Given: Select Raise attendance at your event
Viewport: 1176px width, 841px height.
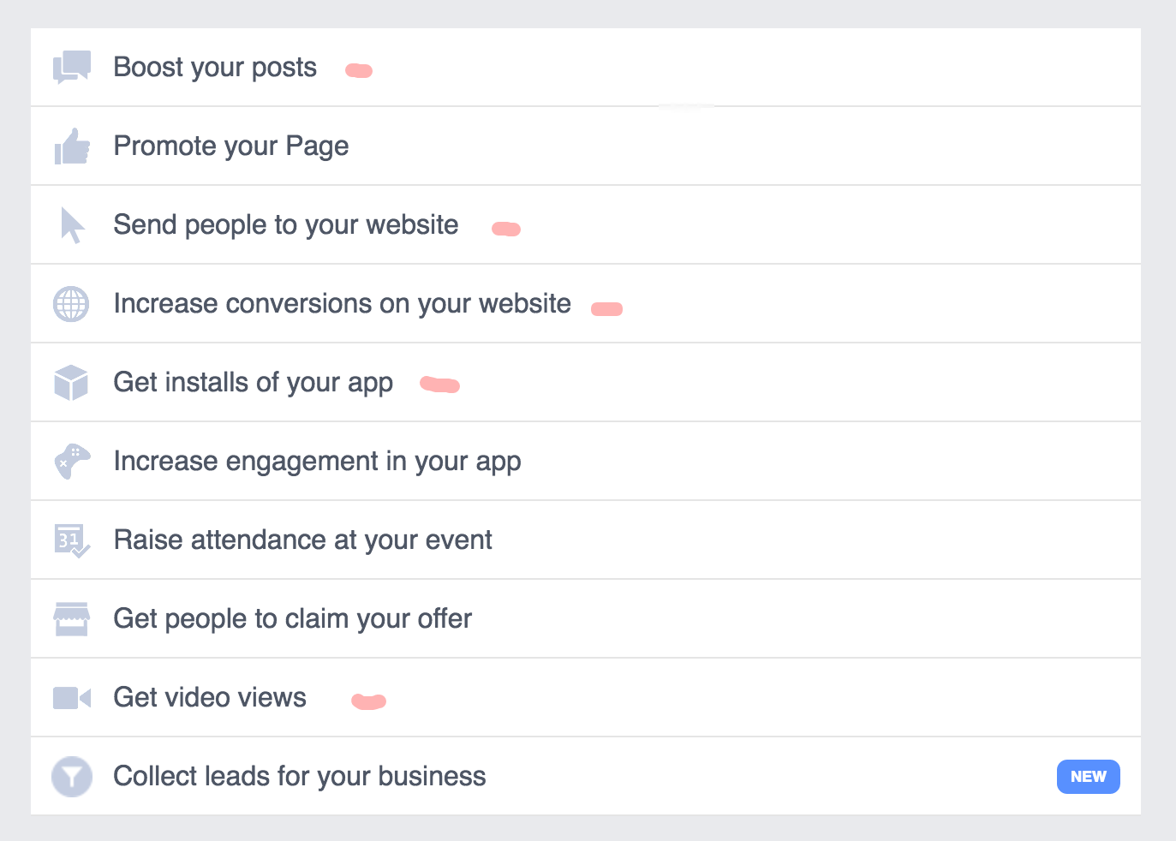Looking at the screenshot, I should coord(586,540).
